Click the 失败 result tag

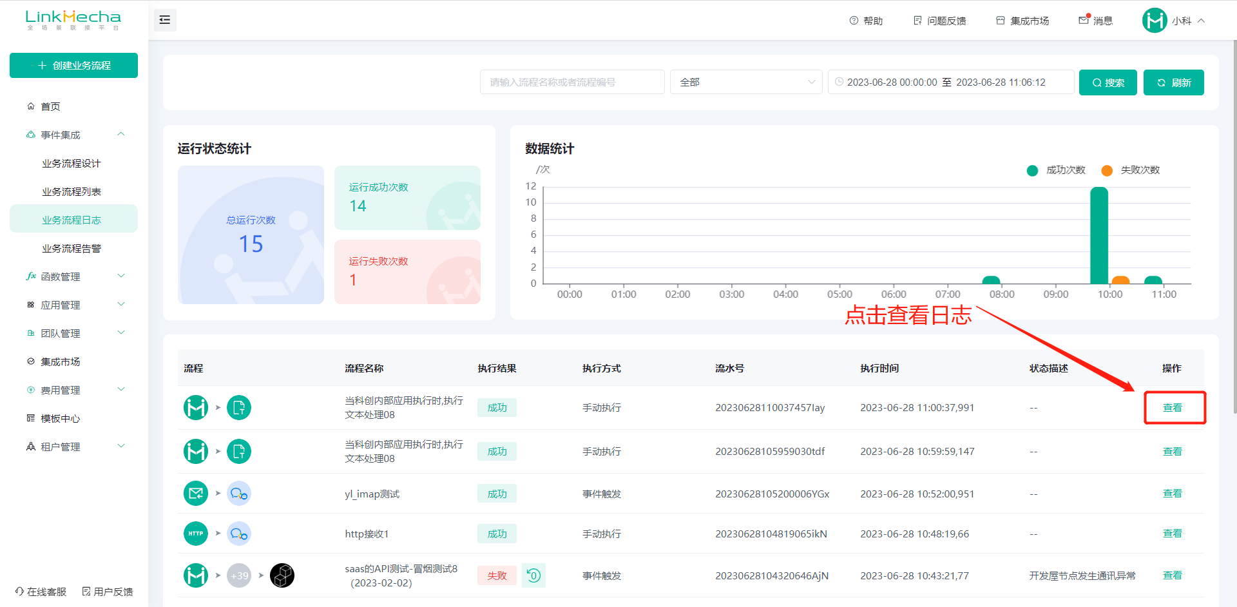pyautogui.click(x=497, y=575)
